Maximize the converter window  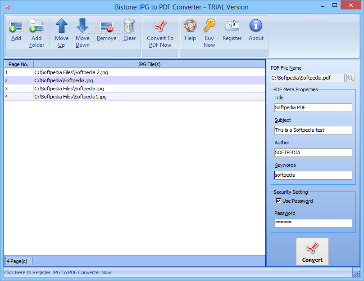335,5
